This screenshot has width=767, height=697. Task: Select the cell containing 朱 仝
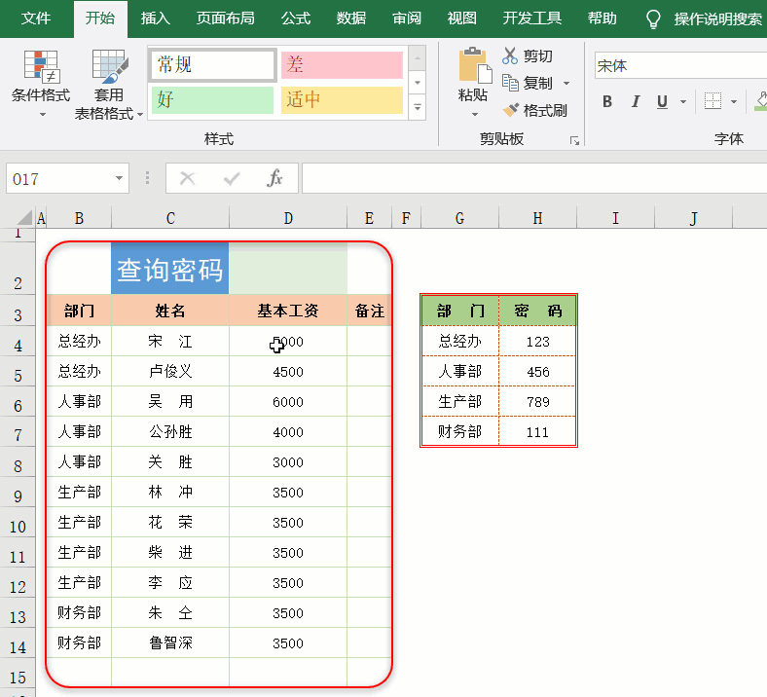coord(170,612)
